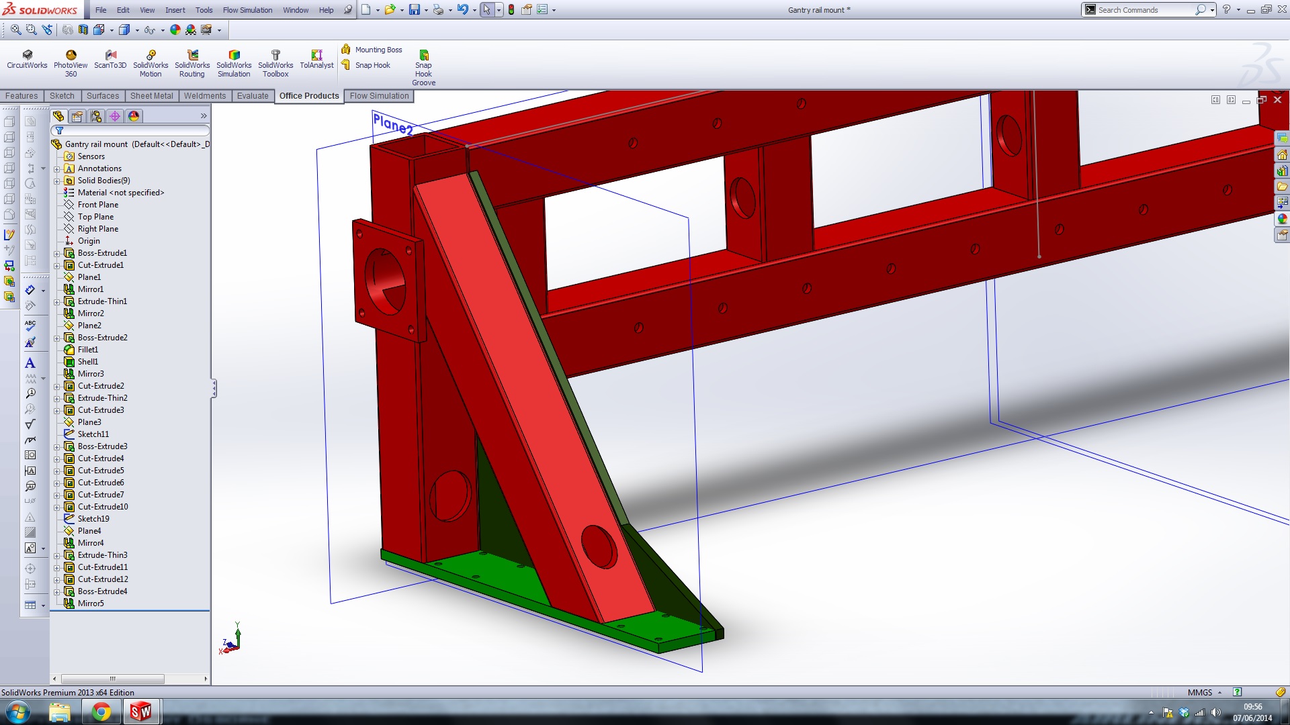Click the Mounting Boss button
Screen dimensions: 1290x725
pos(372,50)
